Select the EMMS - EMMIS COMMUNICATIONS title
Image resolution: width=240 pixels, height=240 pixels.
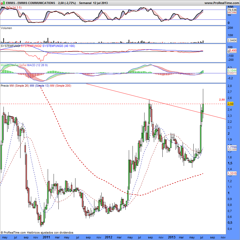pyautogui.click(x=30, y=3)
